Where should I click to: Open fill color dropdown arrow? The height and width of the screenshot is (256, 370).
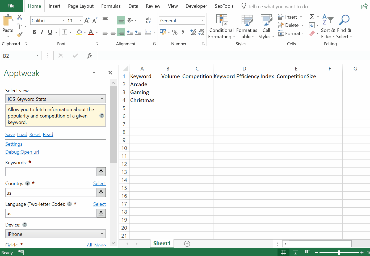pyautogui.click(x=85, y=32)
